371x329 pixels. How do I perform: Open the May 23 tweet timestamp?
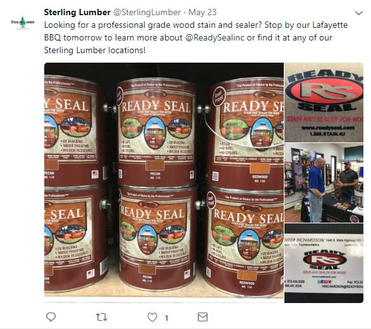[x=202, y=12]
